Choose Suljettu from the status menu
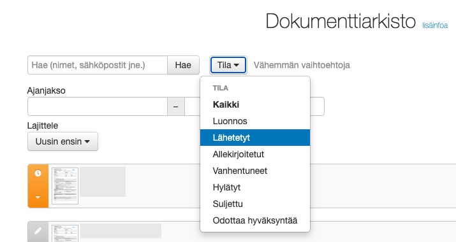This screenshot has width=456, height=242. point(255,204)
